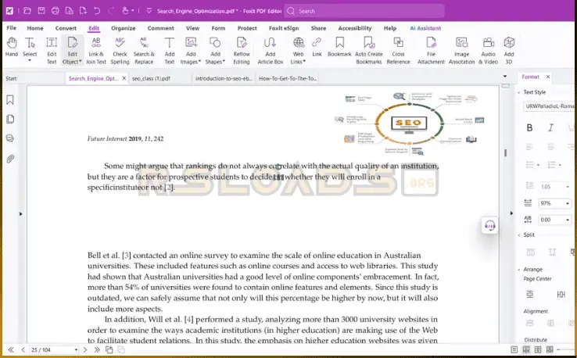Viewport: 577px width, 358px height.
Task: Click Auto Create Bookmarks
Action: coord(369,51)
